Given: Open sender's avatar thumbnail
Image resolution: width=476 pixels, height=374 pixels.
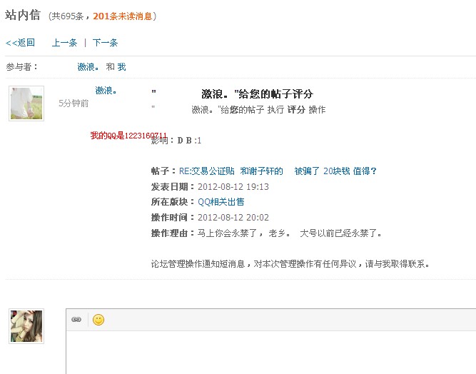Looking at the screenshot, I should point(26,103).
